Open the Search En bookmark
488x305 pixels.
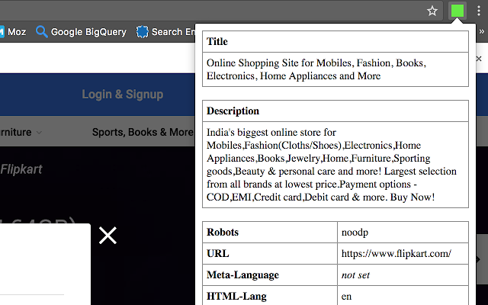pyautogui.click(x=165, y=32)
